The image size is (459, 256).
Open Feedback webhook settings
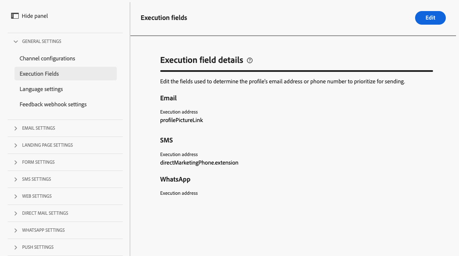[x=53, y=104]
